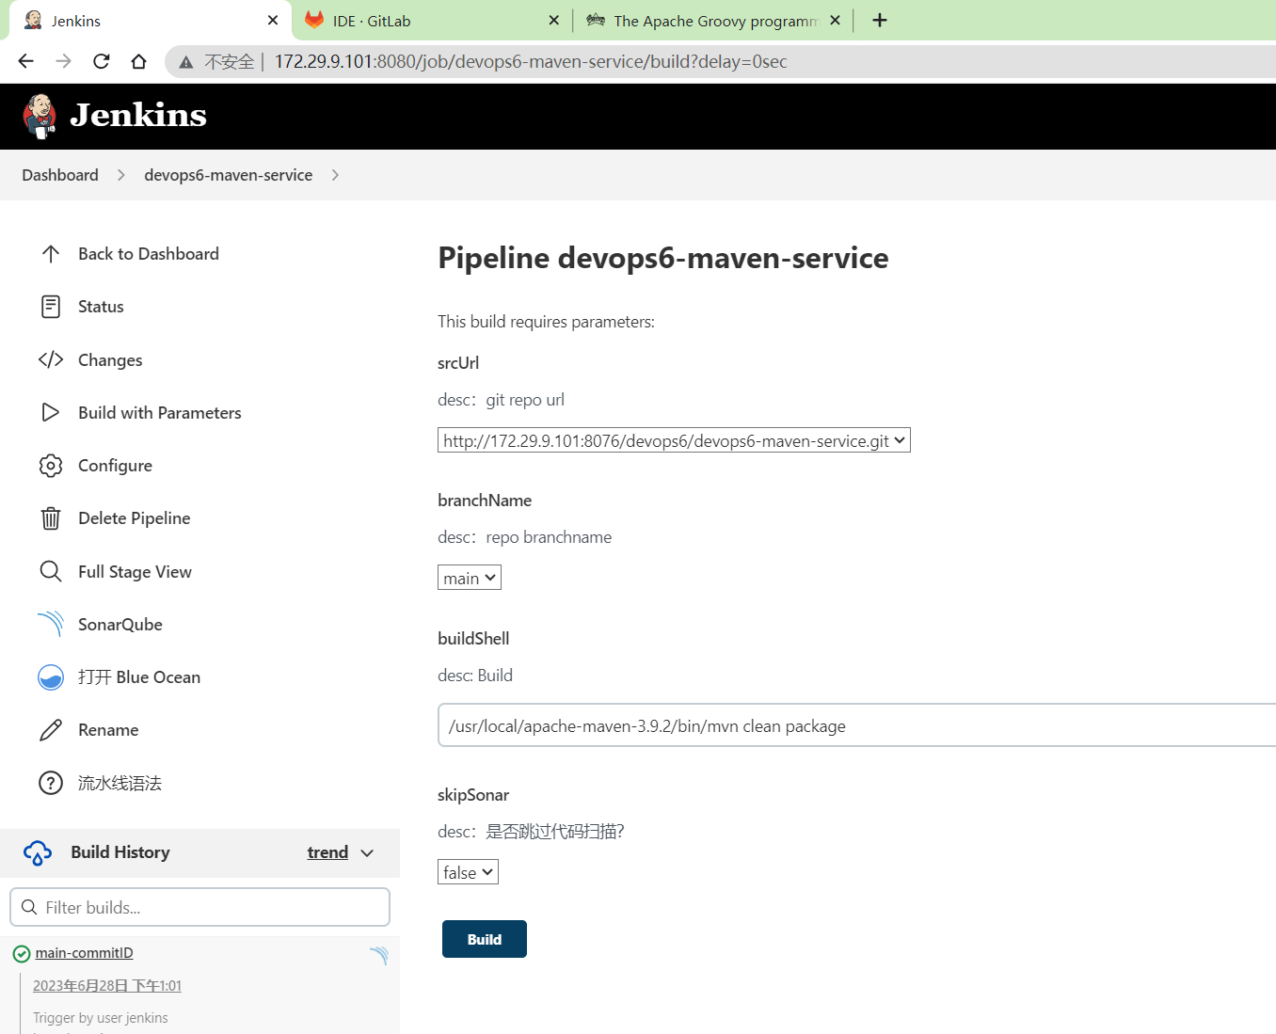Click the Jenkins butler logo
Image resolution: width=1276 pixels, height=1034 pixels.
(40, 116)
